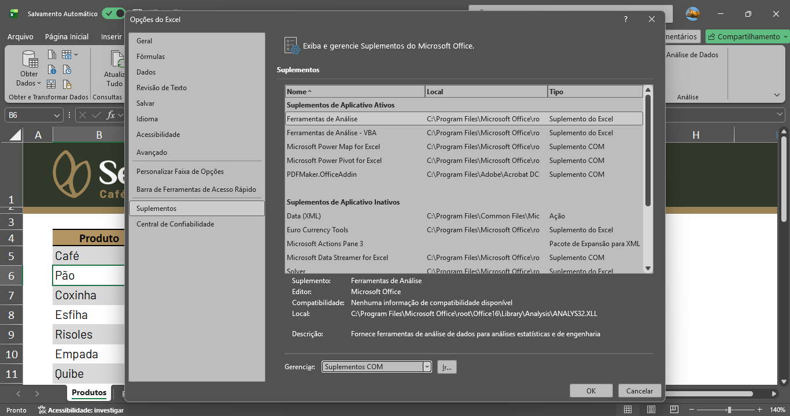Open the Página Inicial tab

tap(67, 36)
